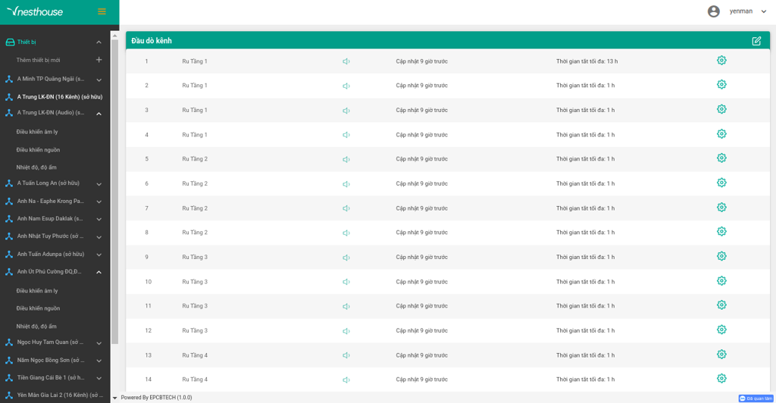Expand Anh Nhật Tuy Phước chevron

[99, 237]
